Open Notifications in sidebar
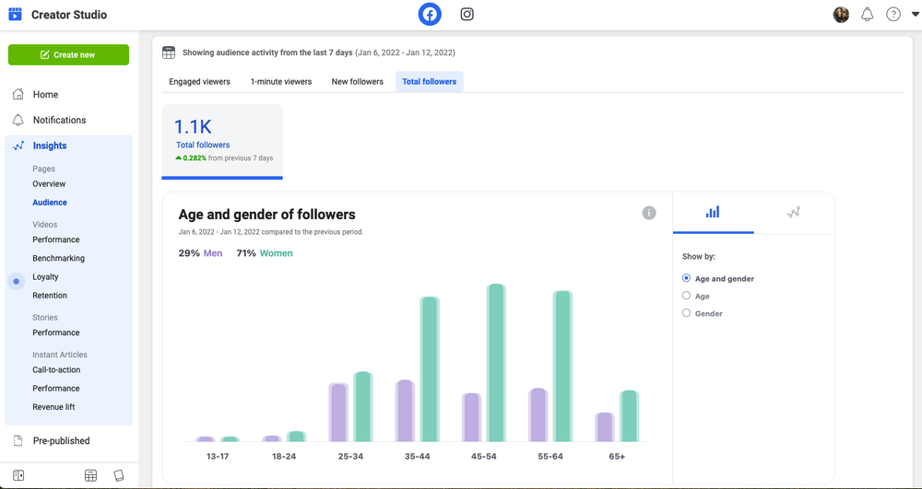This screenshot has height=489, width=922. click(x=59, y=120)
